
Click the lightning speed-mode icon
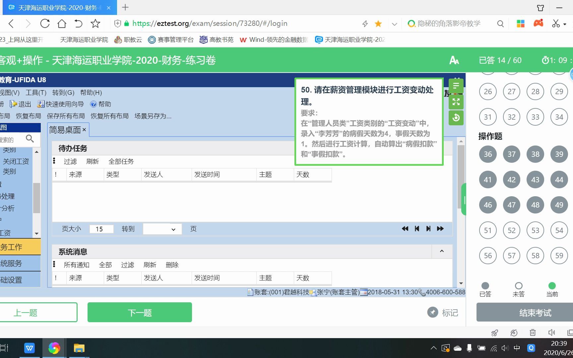[365, 24]
